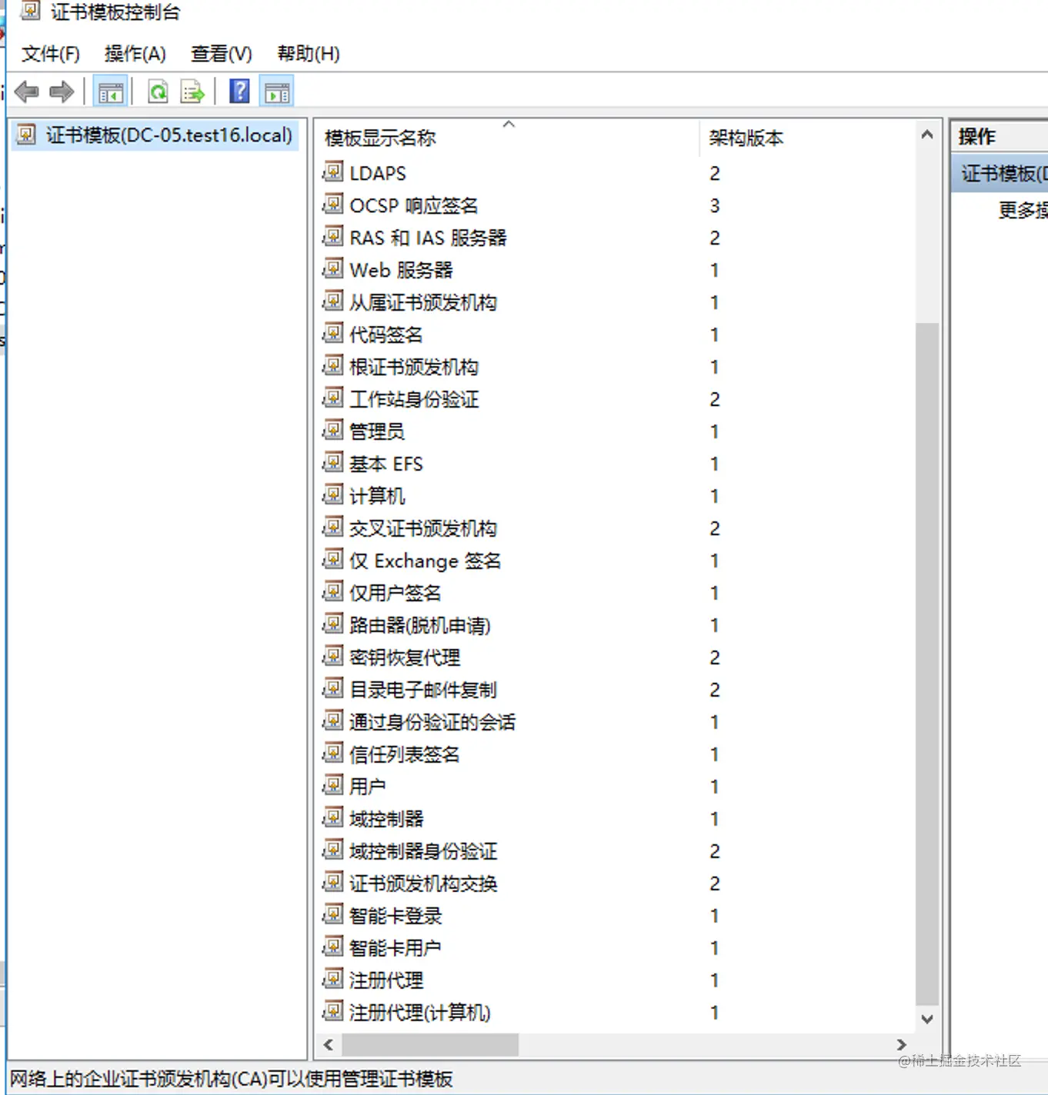Screen dimensions: 1048x1095
Task: Click the 用户 template icon
Action: (332, 785)
